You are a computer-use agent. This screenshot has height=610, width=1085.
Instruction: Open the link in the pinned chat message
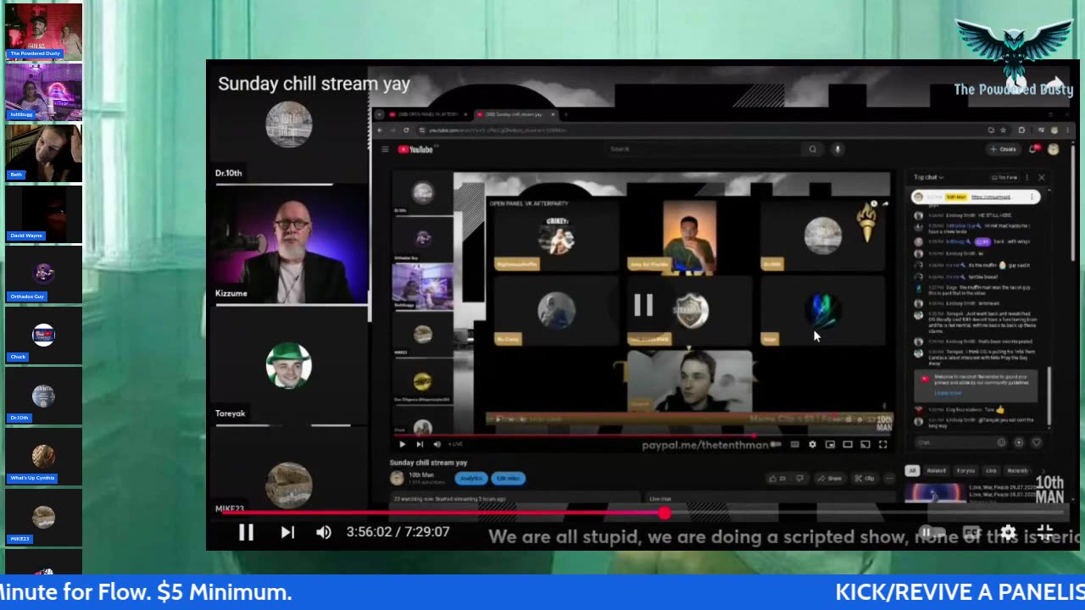click(991, 197)
